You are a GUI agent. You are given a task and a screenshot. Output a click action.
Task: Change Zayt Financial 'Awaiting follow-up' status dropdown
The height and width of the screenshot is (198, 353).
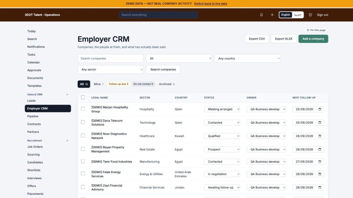(x=222, y=187)
